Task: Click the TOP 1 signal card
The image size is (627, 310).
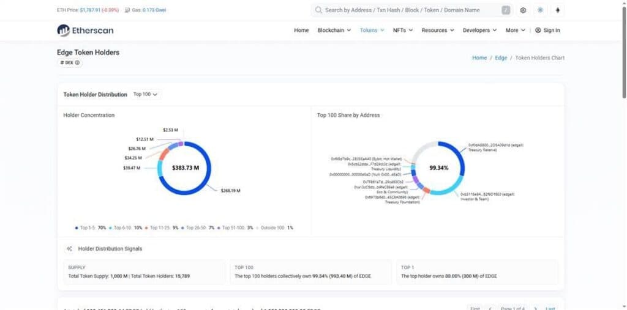Action: [477, 272]
